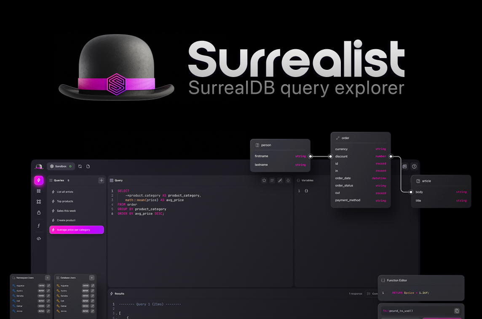
Task: Click the title field in article table
Action: [x=441, y=201]
